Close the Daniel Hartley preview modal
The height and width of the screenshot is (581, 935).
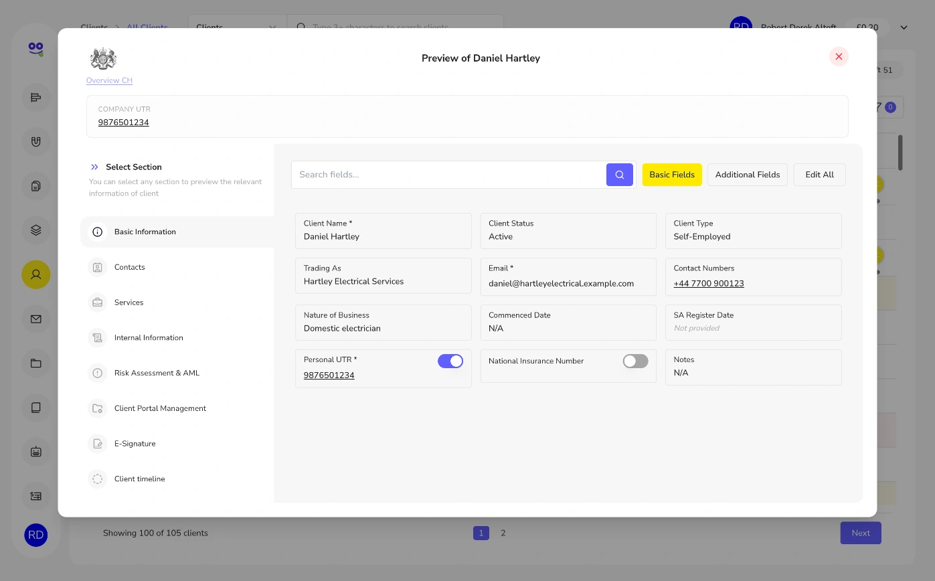click(839, 57)
